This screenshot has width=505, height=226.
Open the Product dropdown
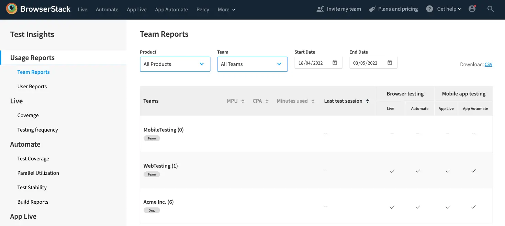[175, 64]
